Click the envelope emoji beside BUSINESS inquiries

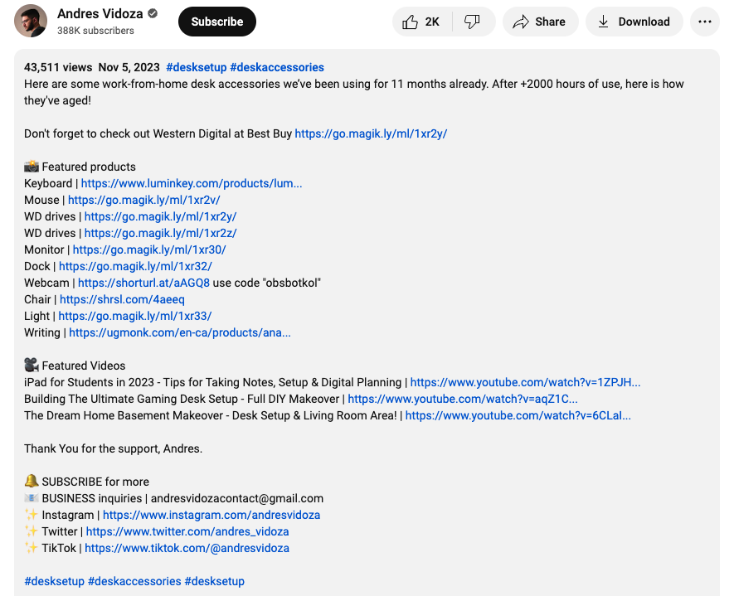pyautogui.click(x=32, y=497)
